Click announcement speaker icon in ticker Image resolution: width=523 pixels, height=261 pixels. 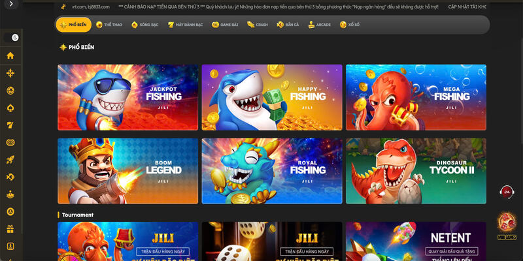[x=63, y=7]
